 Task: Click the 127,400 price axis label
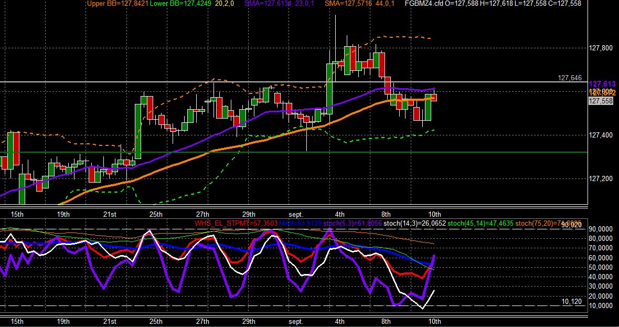pyautogui.click(x=601, y=135)
